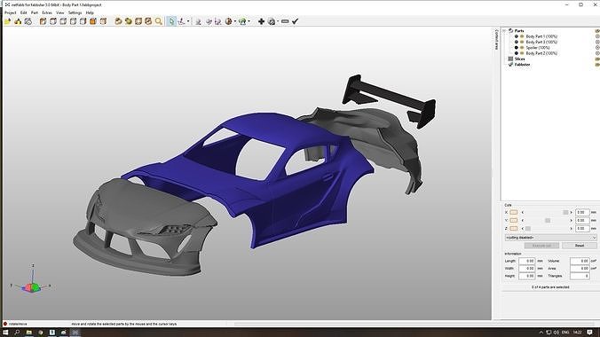The width and height of the screenshot is (600, 337).
Task: Open the Edit menu
Action: point(24,12)
